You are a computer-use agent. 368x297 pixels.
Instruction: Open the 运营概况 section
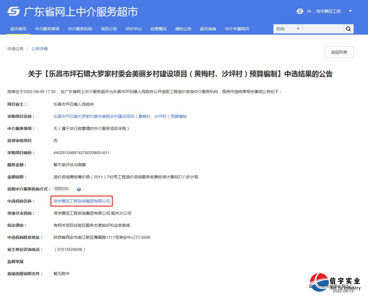tap(158, 29)
